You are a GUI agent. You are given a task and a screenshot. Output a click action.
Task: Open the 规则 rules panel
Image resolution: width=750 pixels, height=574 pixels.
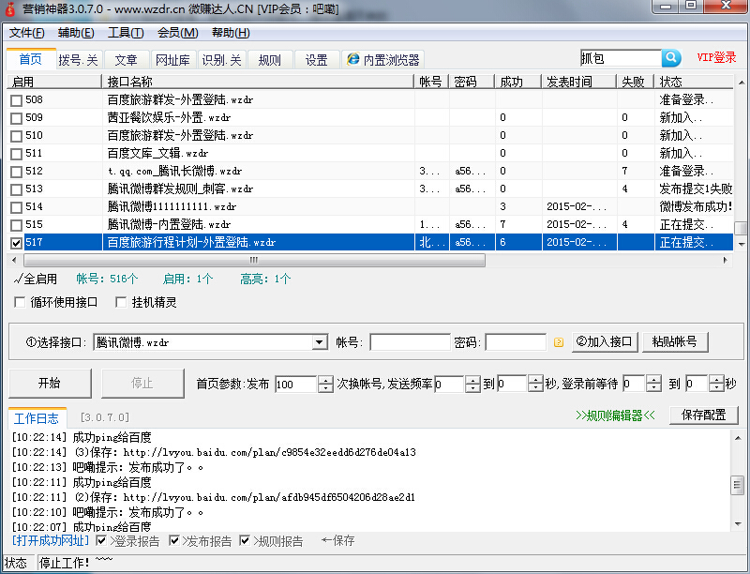coord(269,58)
